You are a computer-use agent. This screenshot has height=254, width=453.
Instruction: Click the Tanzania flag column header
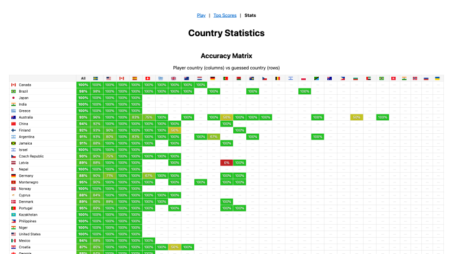[317, 78]
